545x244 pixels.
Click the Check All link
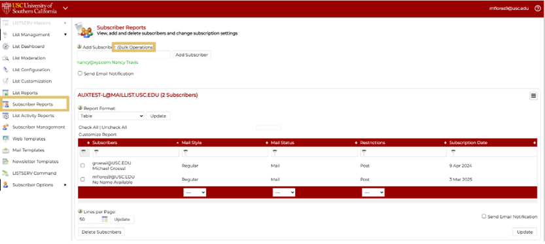(x=88, y=128)
